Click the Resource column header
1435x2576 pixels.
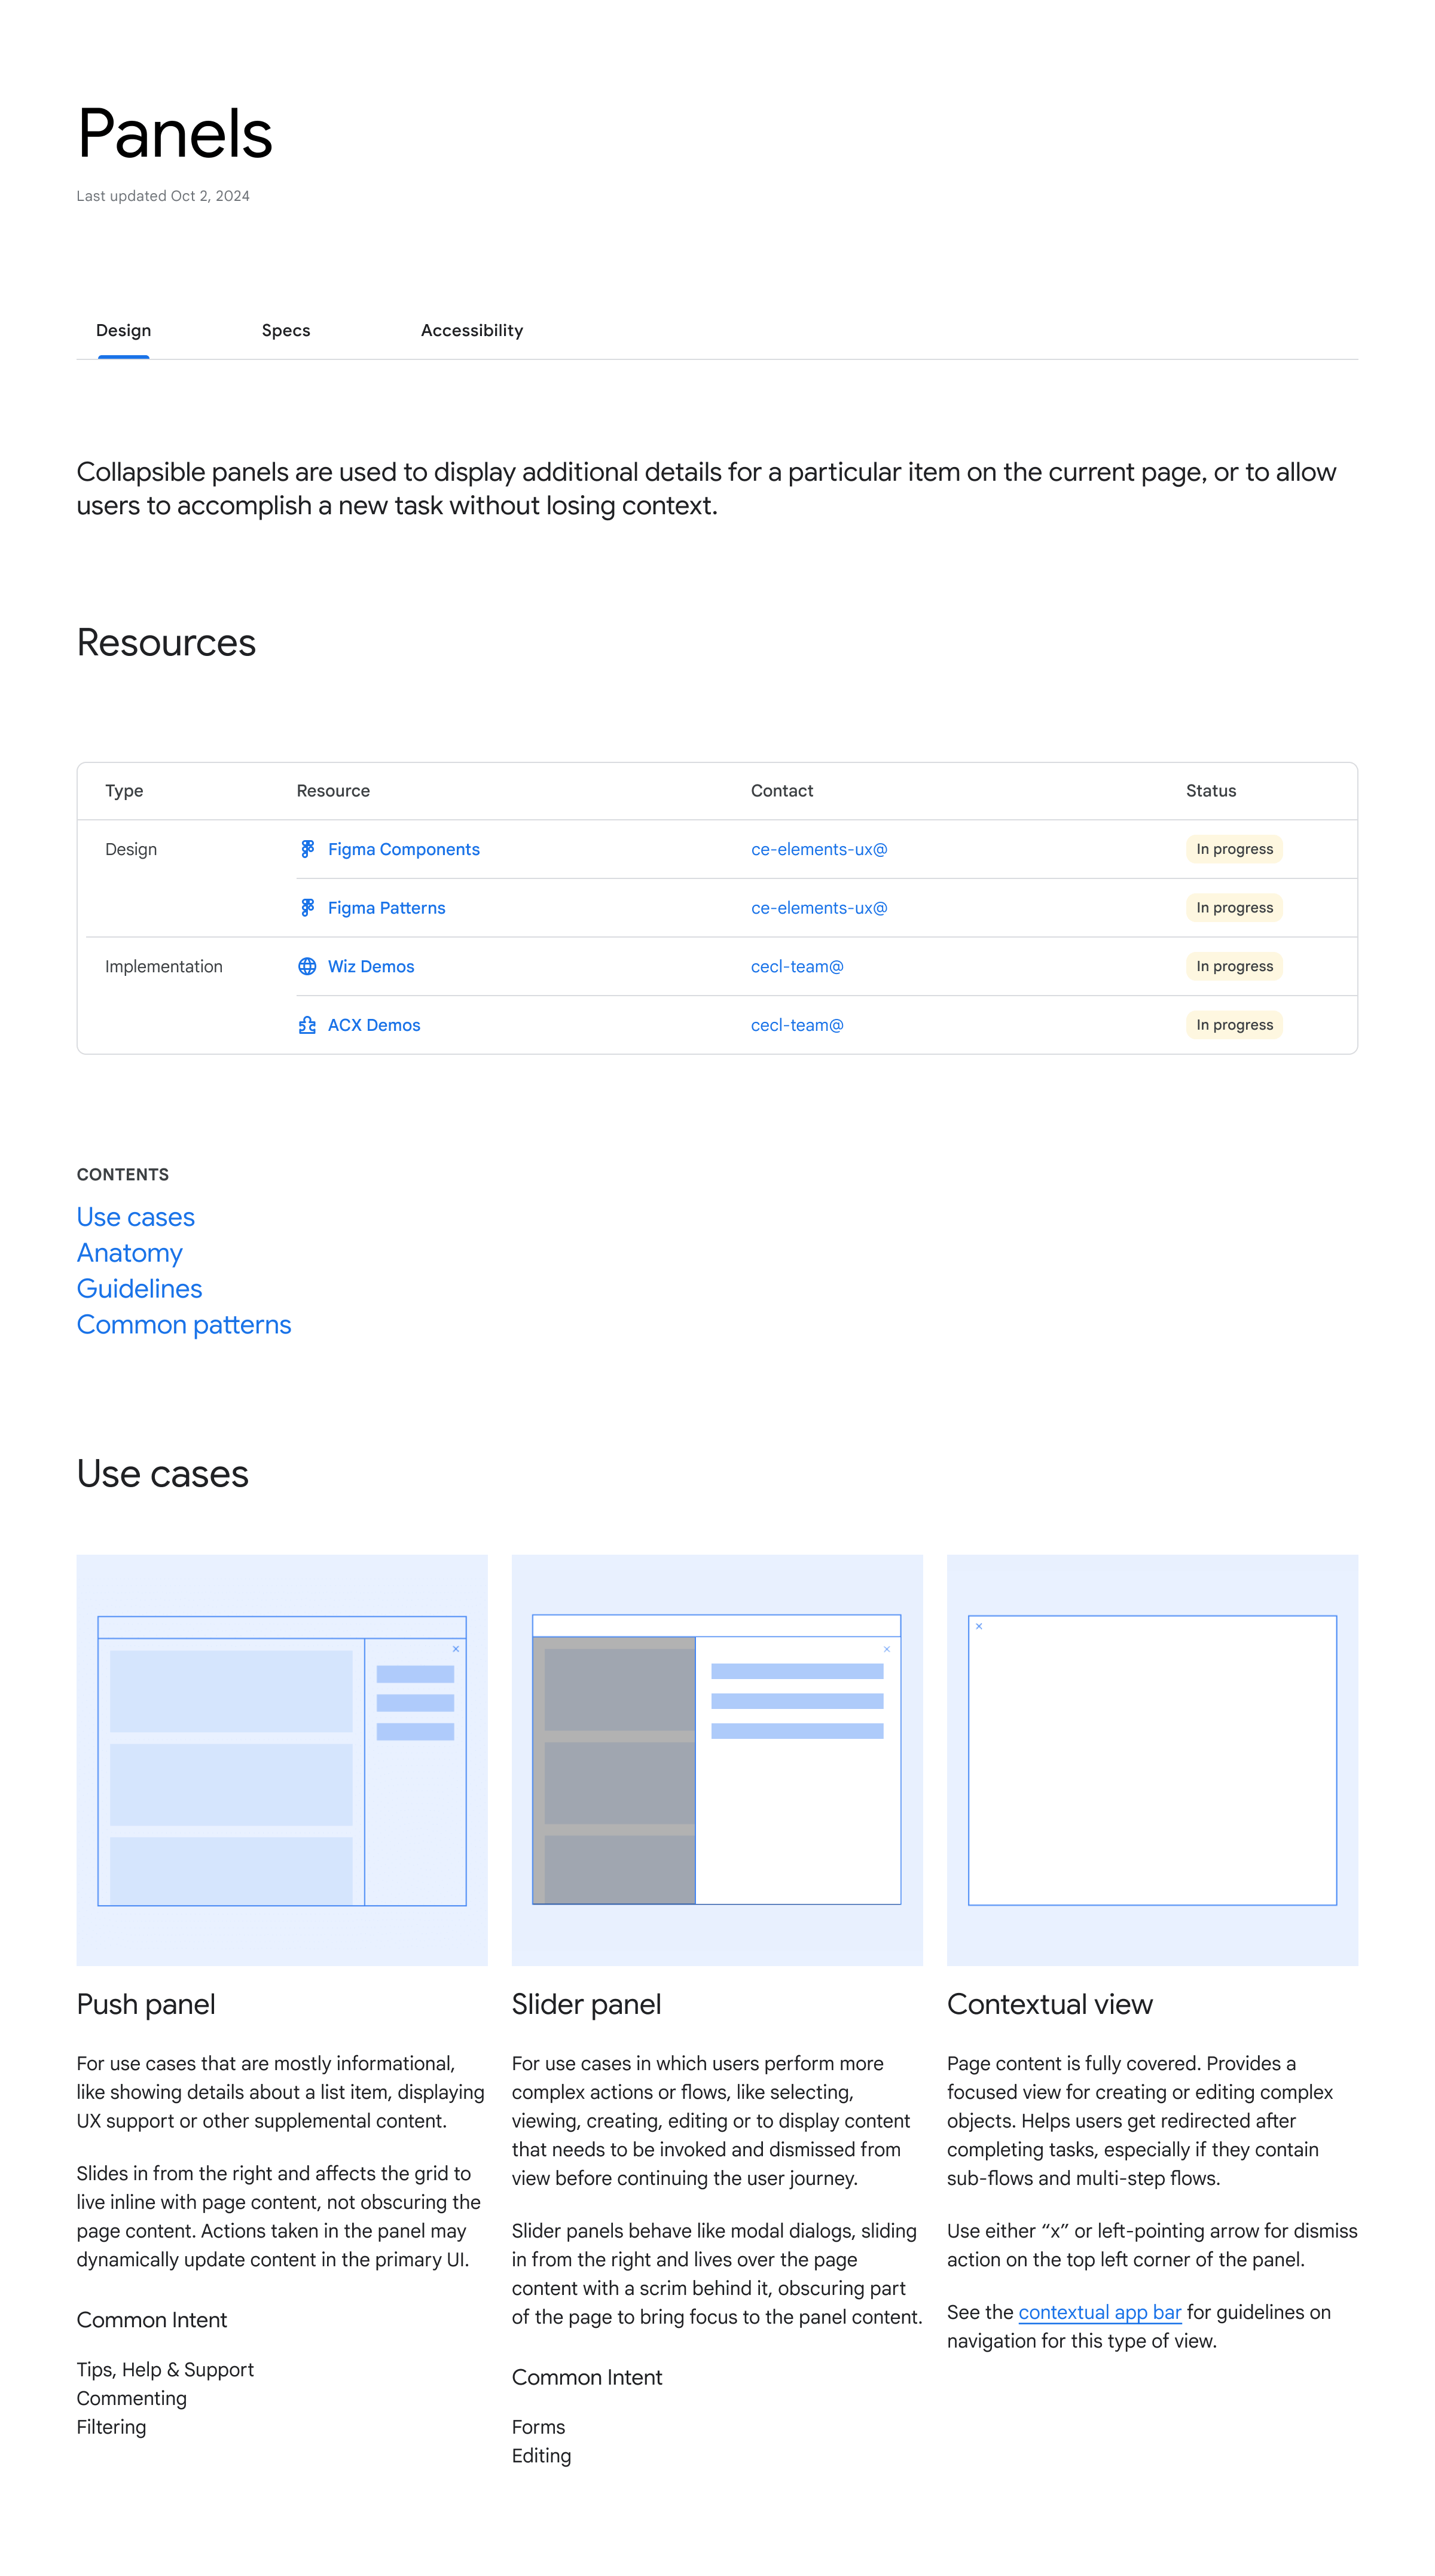[x=333, y=791]
